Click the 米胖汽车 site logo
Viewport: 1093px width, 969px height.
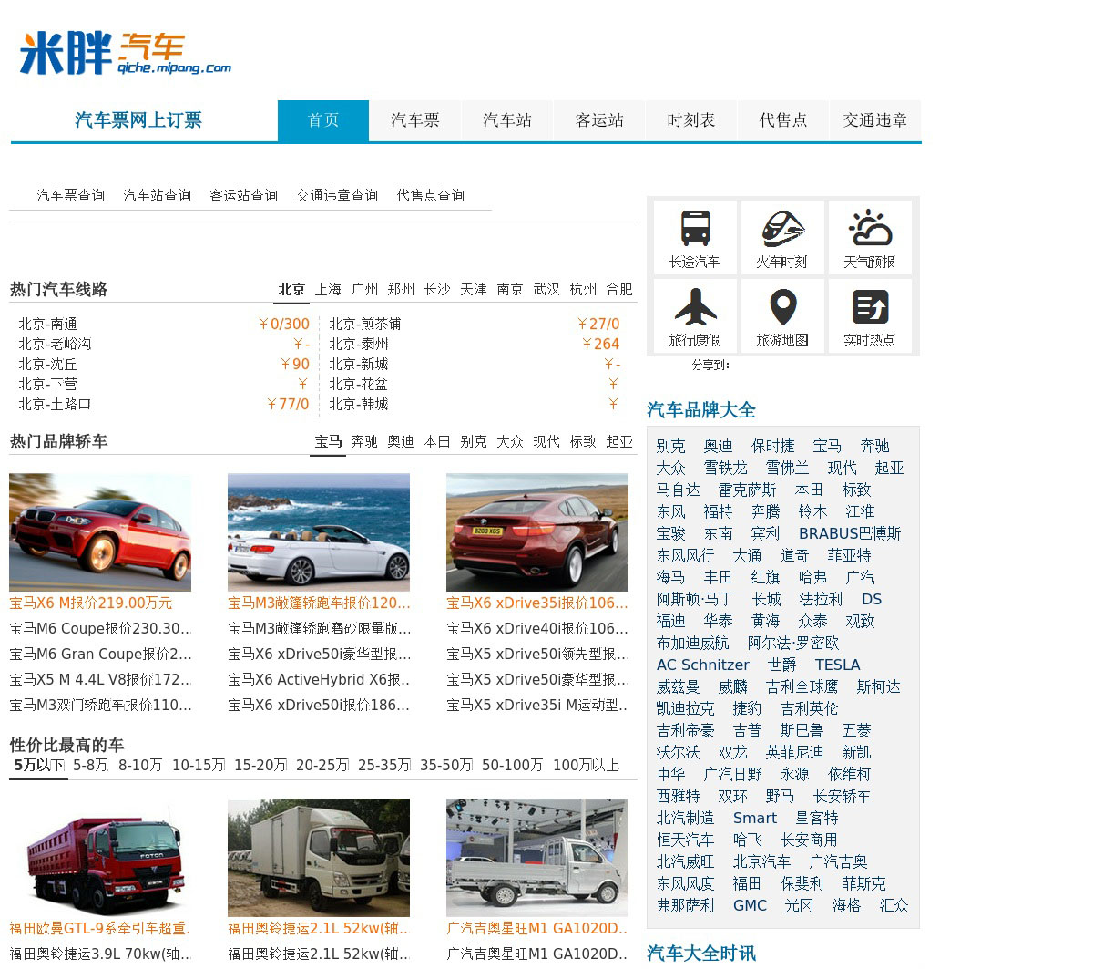tap(126, 54)
